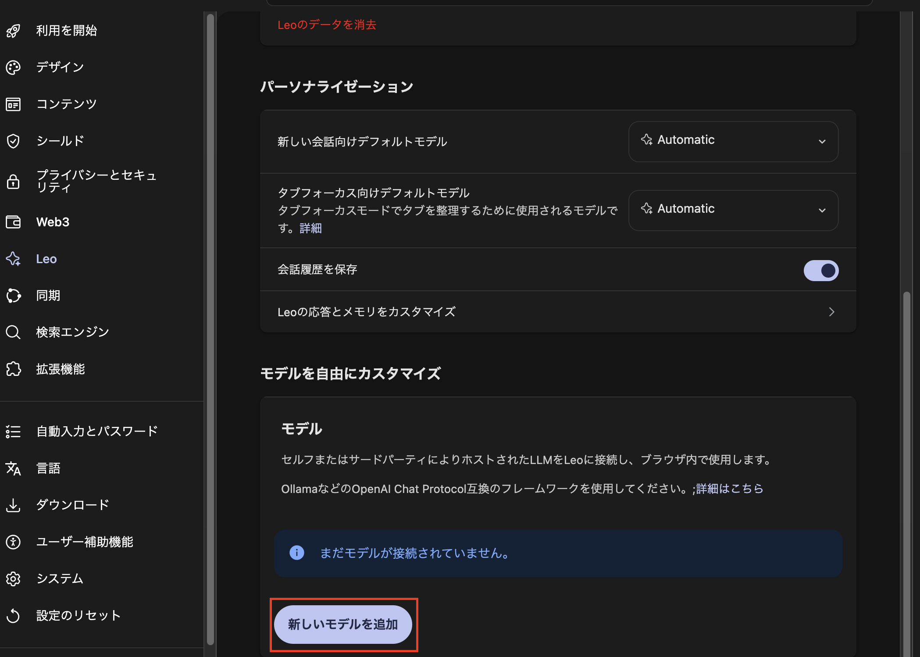Click the list icon for 自動入力とパスワード
The height and width of the screenshot is (657, 920).
pos(13,432)
